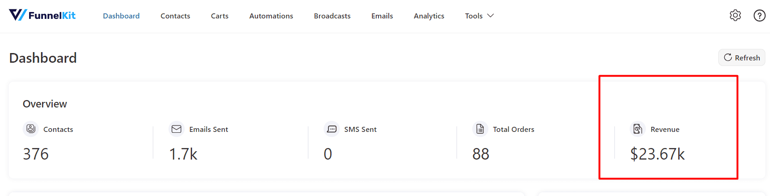
Task: Open the Automations menu item
Action: tap(271, 16)
